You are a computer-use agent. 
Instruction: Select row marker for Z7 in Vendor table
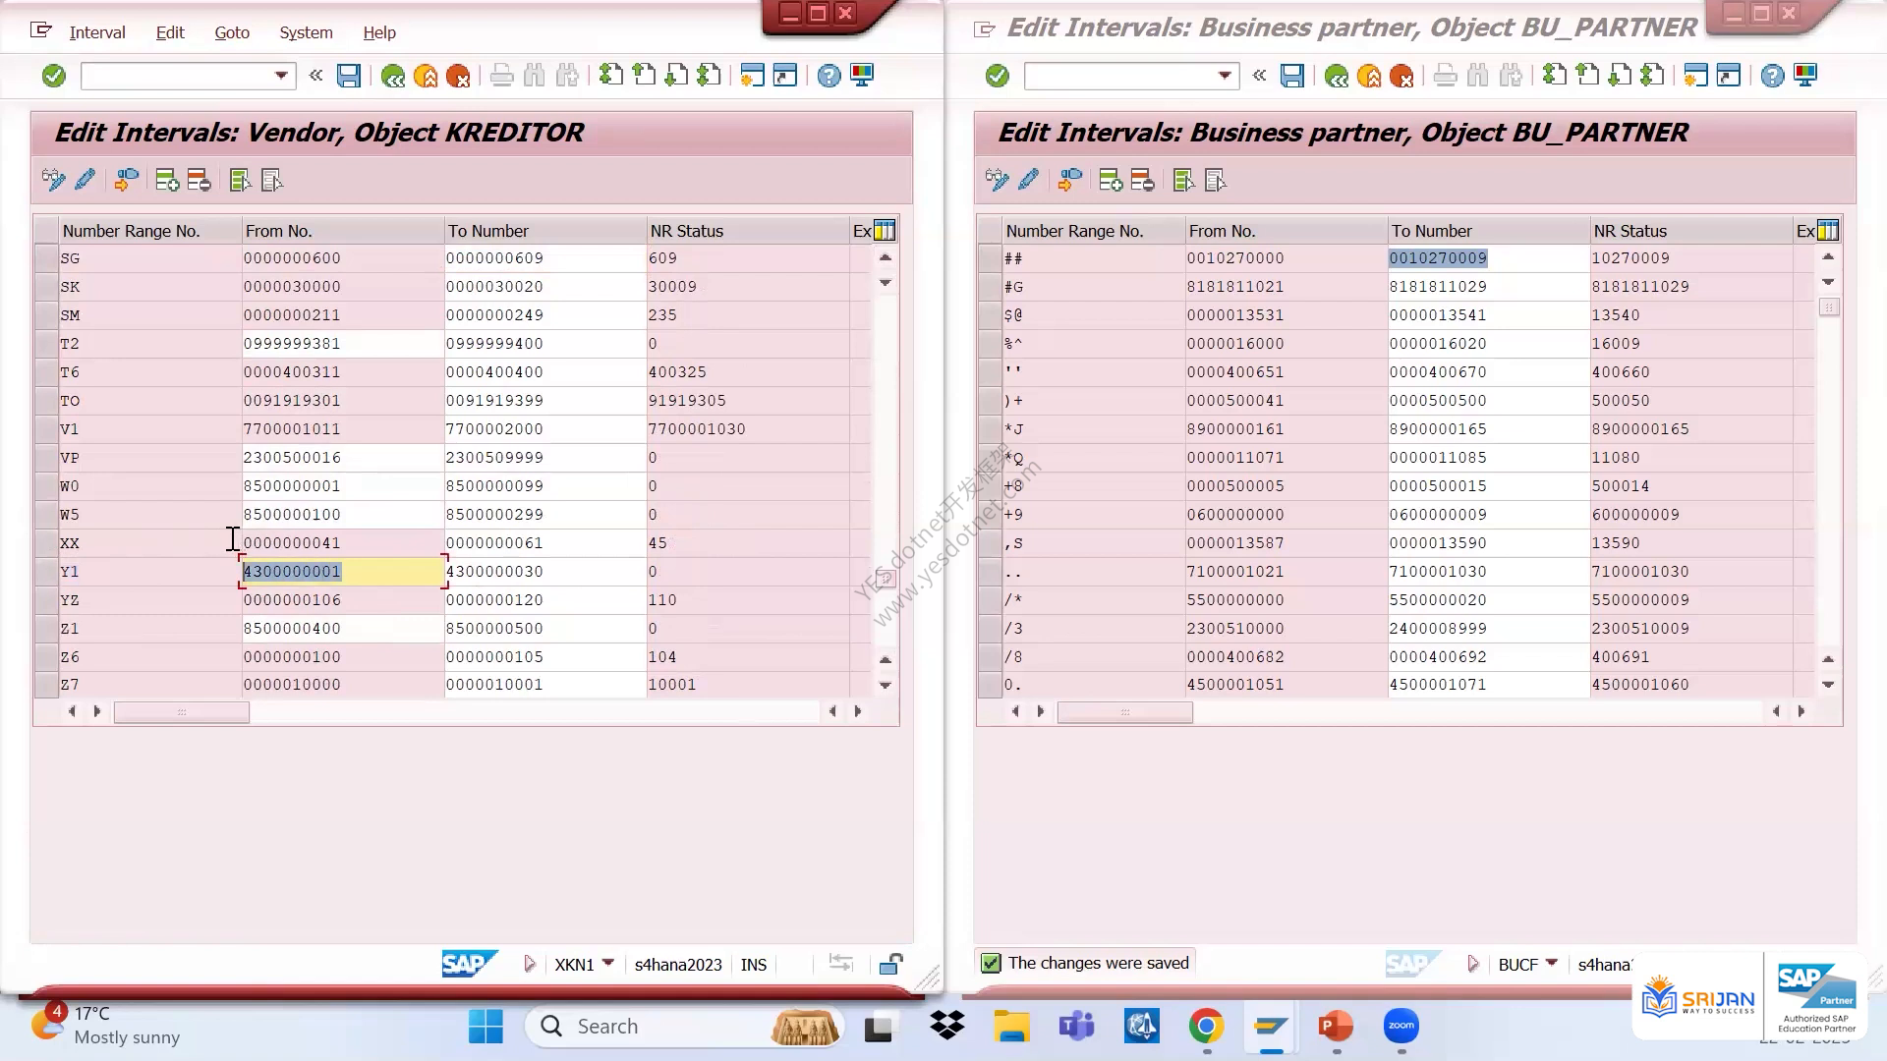(45, 685)
